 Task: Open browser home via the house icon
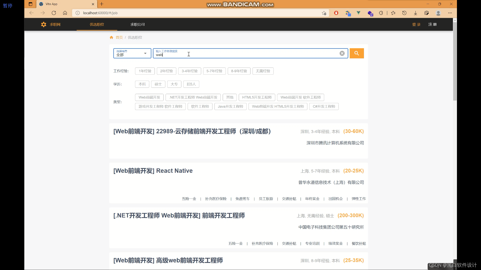[65, 13]
